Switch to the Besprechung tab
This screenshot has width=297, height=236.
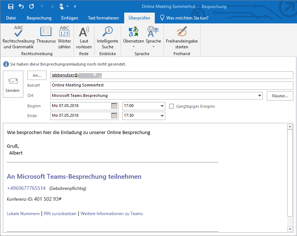pyautogui.click(x=39, y=18)
